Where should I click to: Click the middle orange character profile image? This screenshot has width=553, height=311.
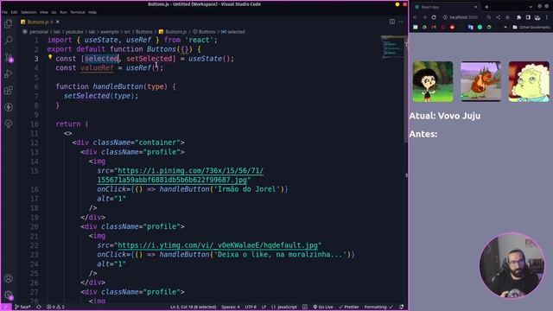click(x=480, y=81)
